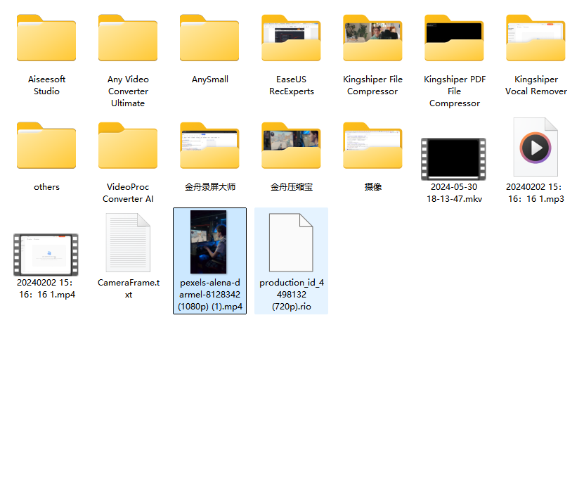Select the Kingshiper Vocal Remover folder icon
Image resolution: width=584 pixels, height=486 pixels.
click(x=536, y=38)
